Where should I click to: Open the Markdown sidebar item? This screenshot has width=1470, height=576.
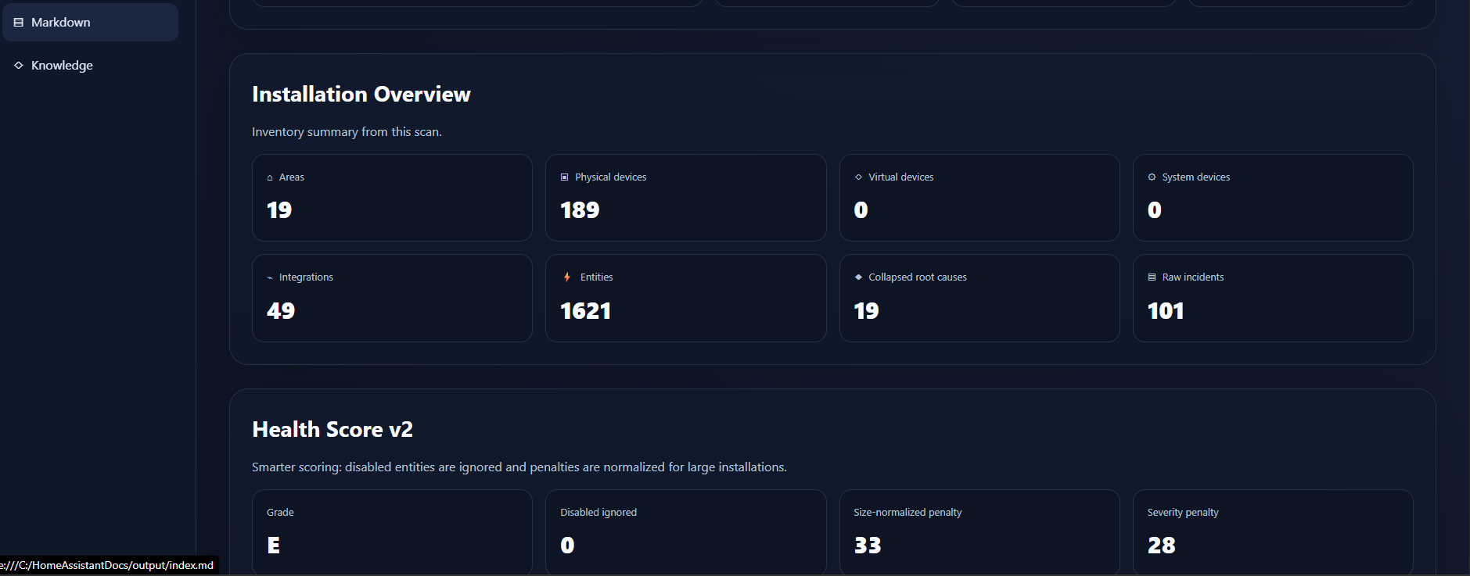pos(90,22)
